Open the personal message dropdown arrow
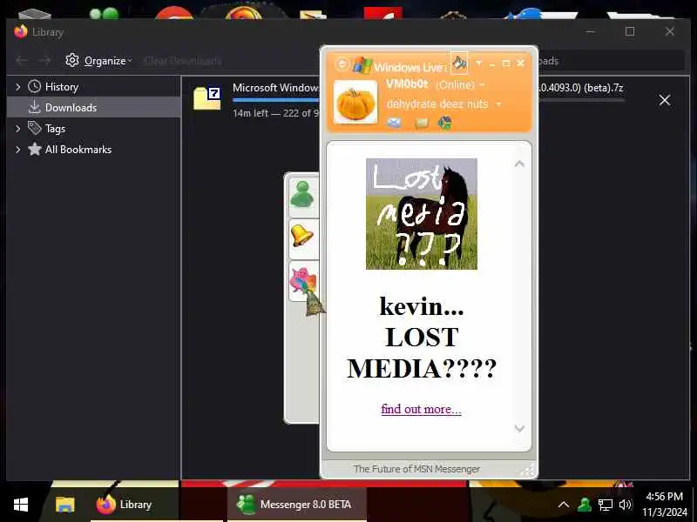 [498, 104]
